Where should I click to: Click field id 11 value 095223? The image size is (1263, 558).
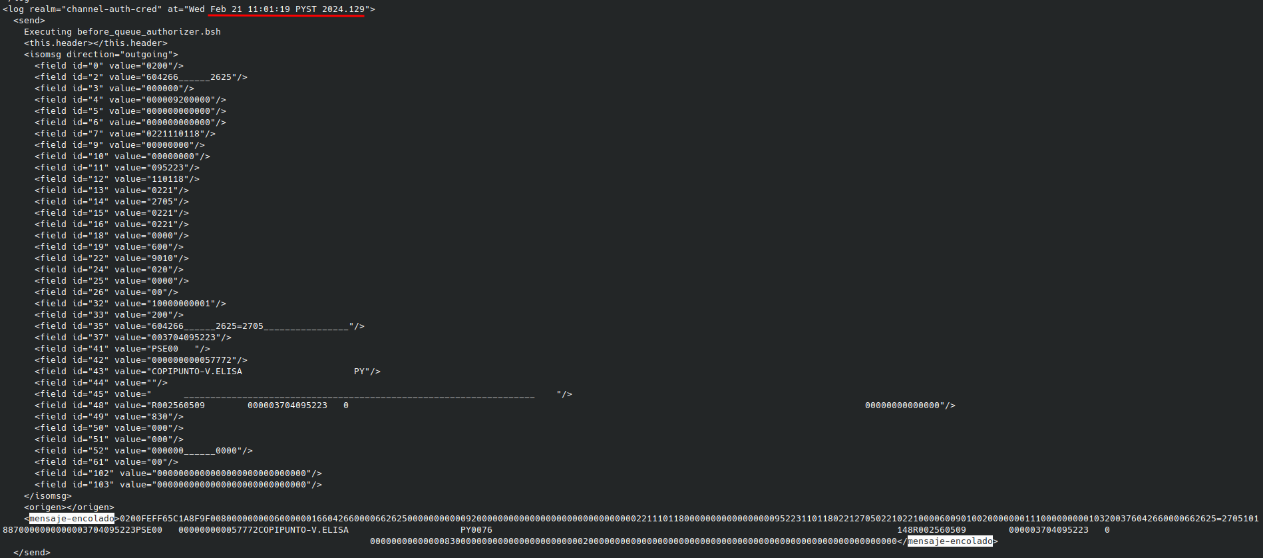coord(117,168)
